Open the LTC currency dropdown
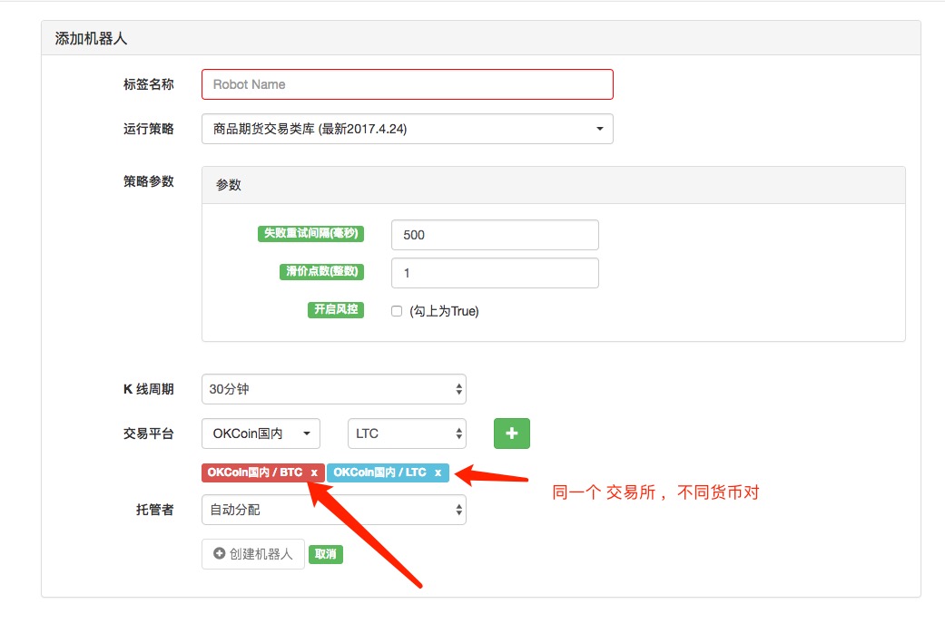The image size is (945, 633). pyautogui.click(x=407, y=433)
